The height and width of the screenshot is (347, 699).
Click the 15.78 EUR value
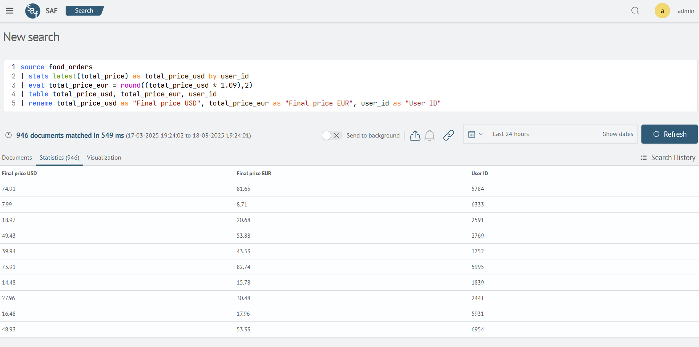(x=243, y=283)
